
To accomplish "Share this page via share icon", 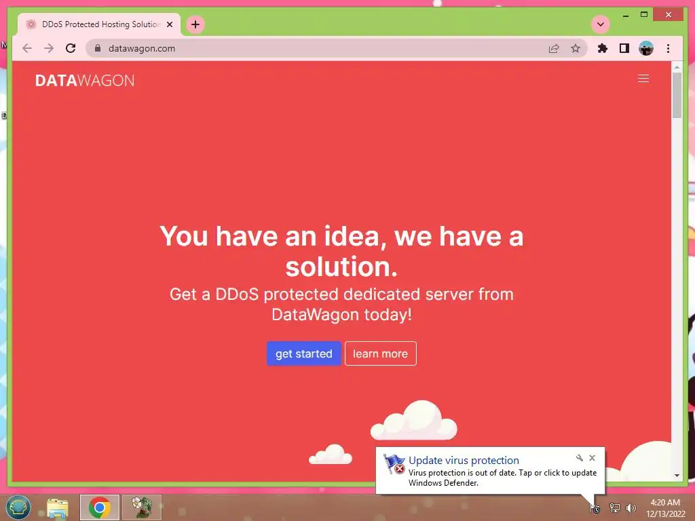I will 554,48.
